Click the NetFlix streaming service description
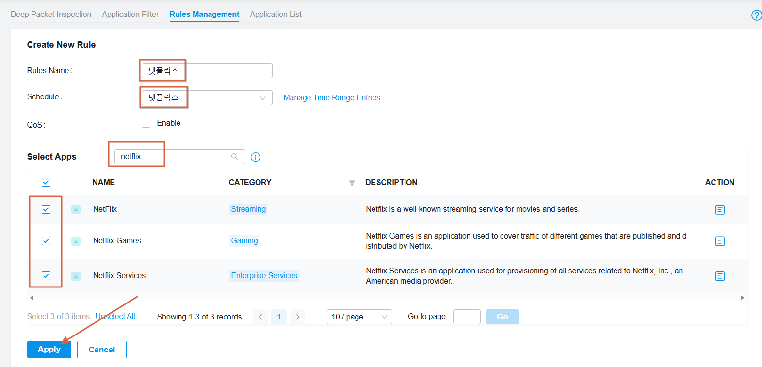 click(x=472, y=209)
